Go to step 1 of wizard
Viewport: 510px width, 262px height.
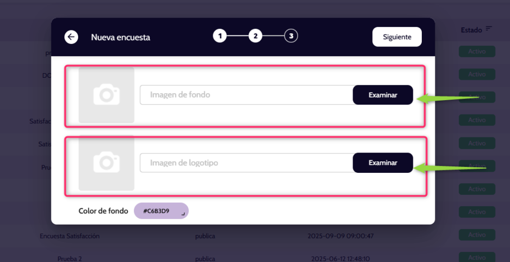(x=220, y=36)
